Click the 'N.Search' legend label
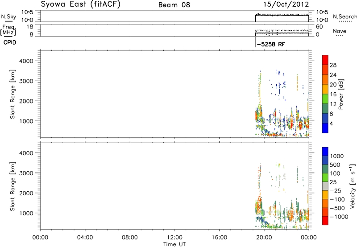 point(345,16)
